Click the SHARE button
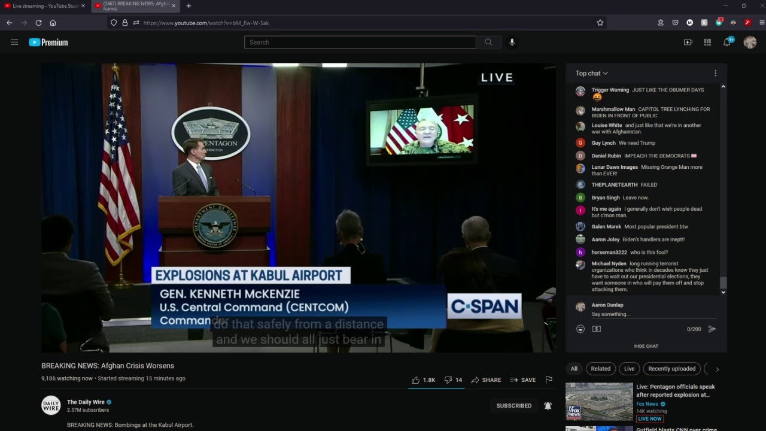766x431 pixels. click(x=486, y=380)
